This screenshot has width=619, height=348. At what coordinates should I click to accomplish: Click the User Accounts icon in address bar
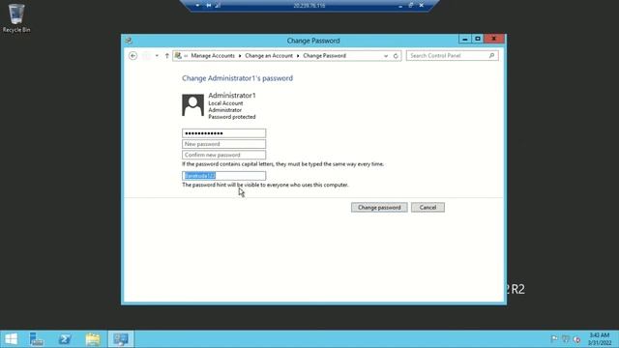pos(178,56)
